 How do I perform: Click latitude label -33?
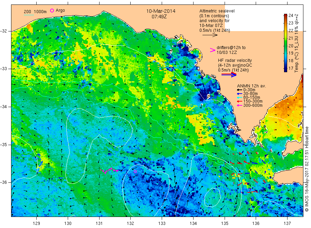point(3,69)
